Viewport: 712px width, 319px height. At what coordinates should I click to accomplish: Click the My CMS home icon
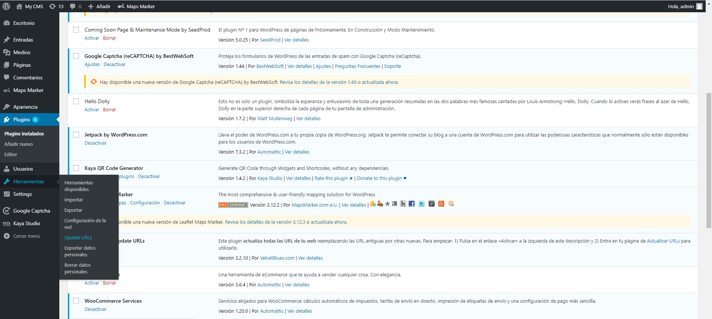pos(19,6)
